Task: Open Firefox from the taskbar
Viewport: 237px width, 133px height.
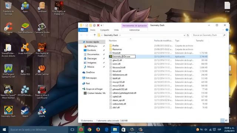Action: pyautogui.click(x=98, y=130)
